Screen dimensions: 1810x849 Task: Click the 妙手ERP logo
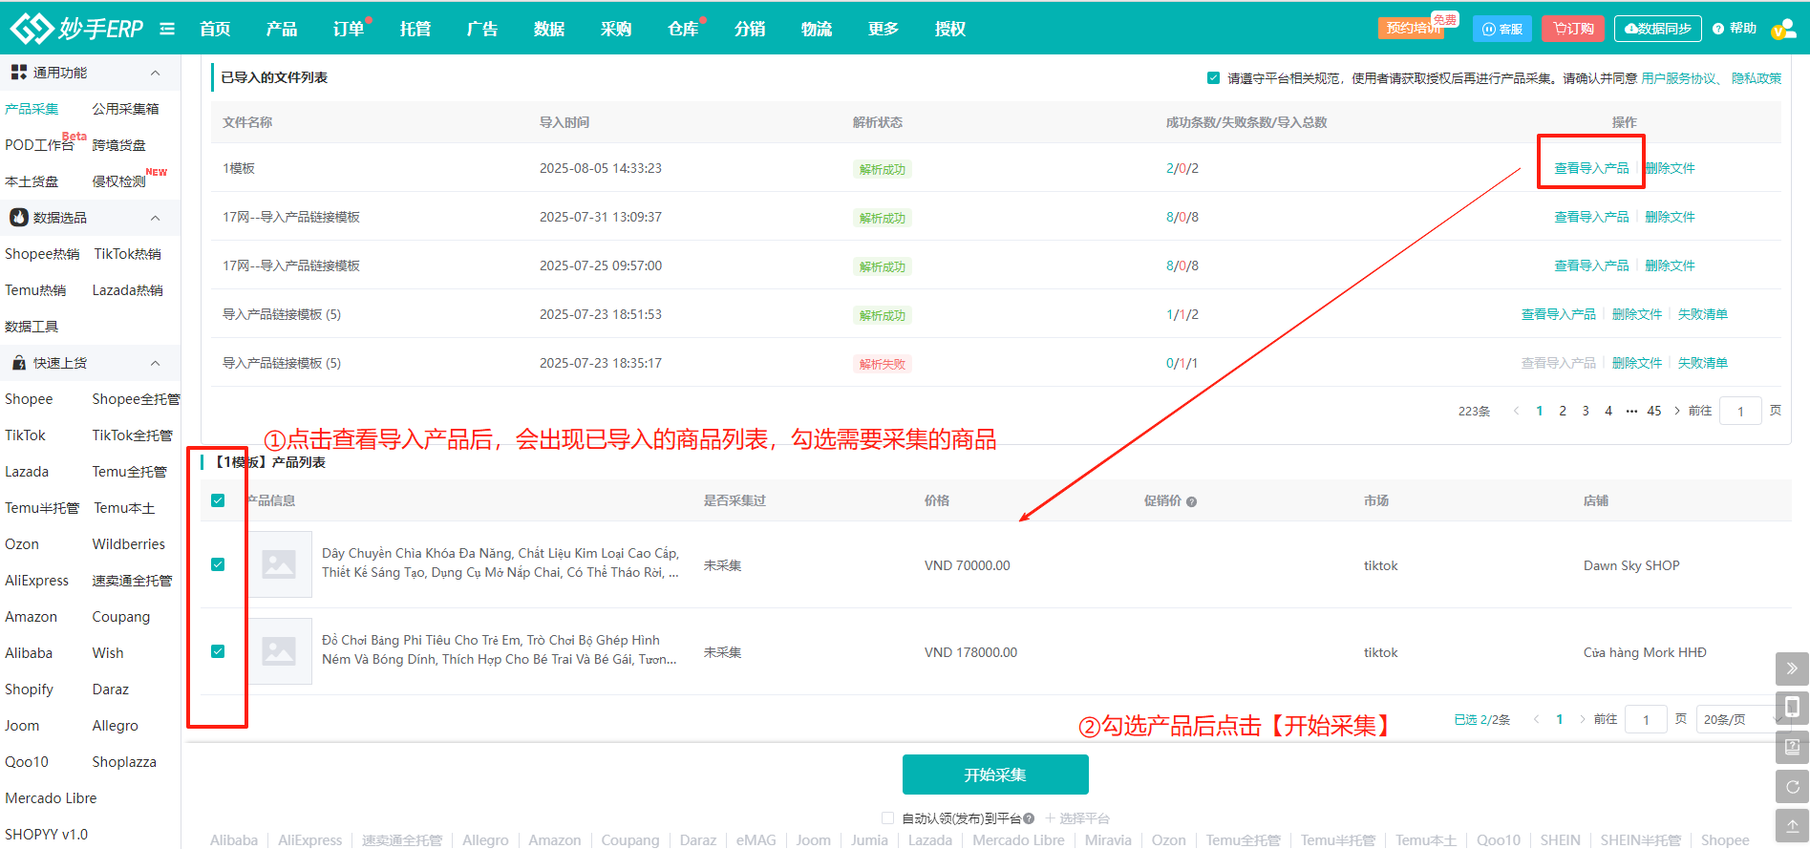(x=76, y=29)
